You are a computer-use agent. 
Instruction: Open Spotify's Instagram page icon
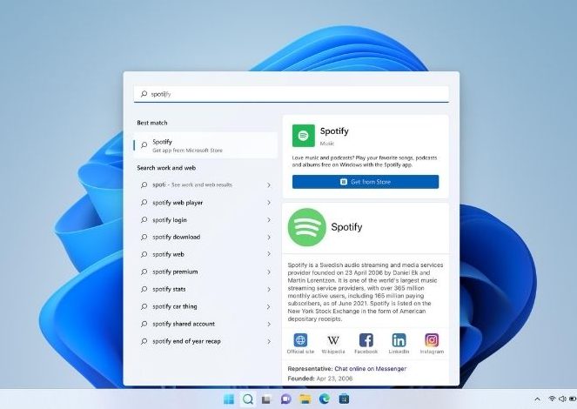click(x=432, y=340)
